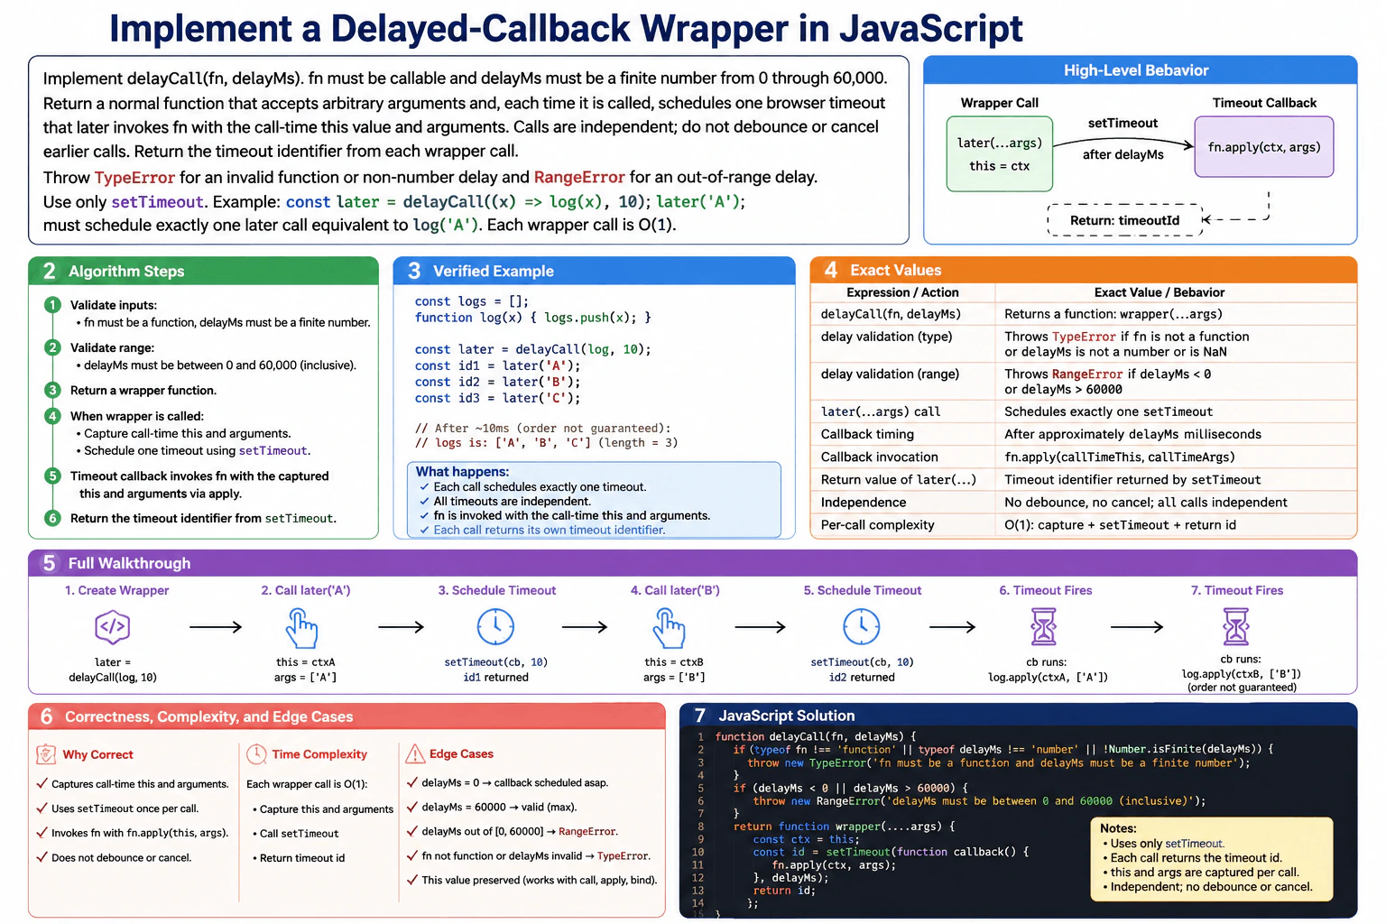This screenshot has height=924, width=1386.
Task: Click the Callback timing table cell
Action: pos(902,434)
